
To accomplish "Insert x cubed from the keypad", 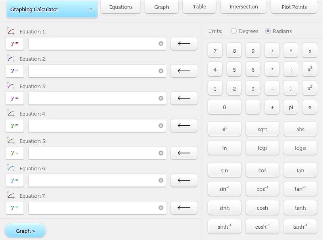I will [309, 89].
